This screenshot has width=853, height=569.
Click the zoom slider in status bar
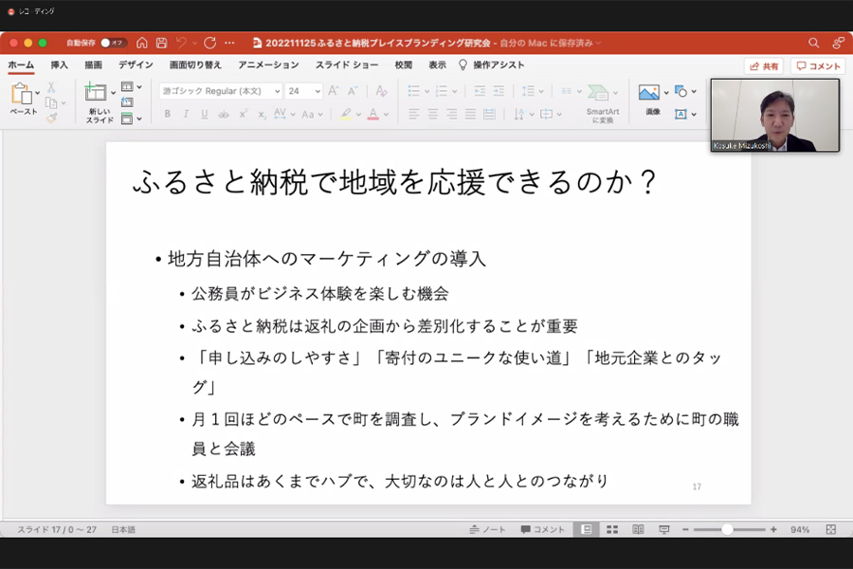pos(727,529)
